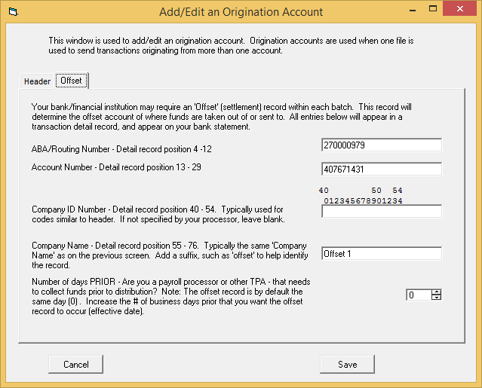
Task: Select the Offset tab
Action: (72, 81)
